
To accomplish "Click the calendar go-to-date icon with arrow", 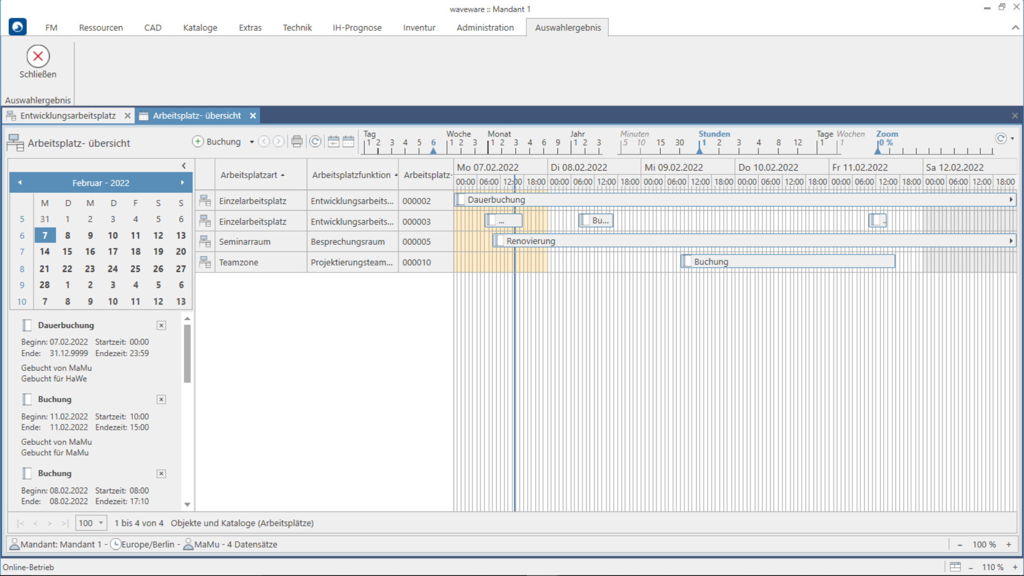I will coord(333,141).
